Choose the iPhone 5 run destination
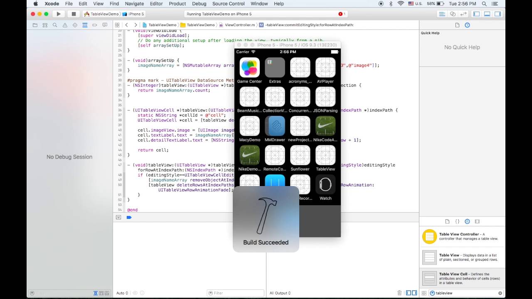532x299 pixels. coord(133,14)
